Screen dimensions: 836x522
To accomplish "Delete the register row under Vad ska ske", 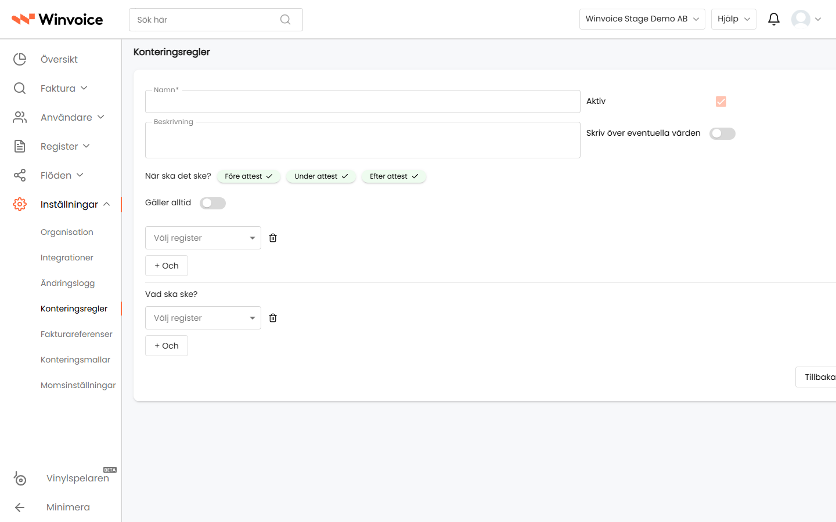I will pyautogui.click(x=273, y=318).
